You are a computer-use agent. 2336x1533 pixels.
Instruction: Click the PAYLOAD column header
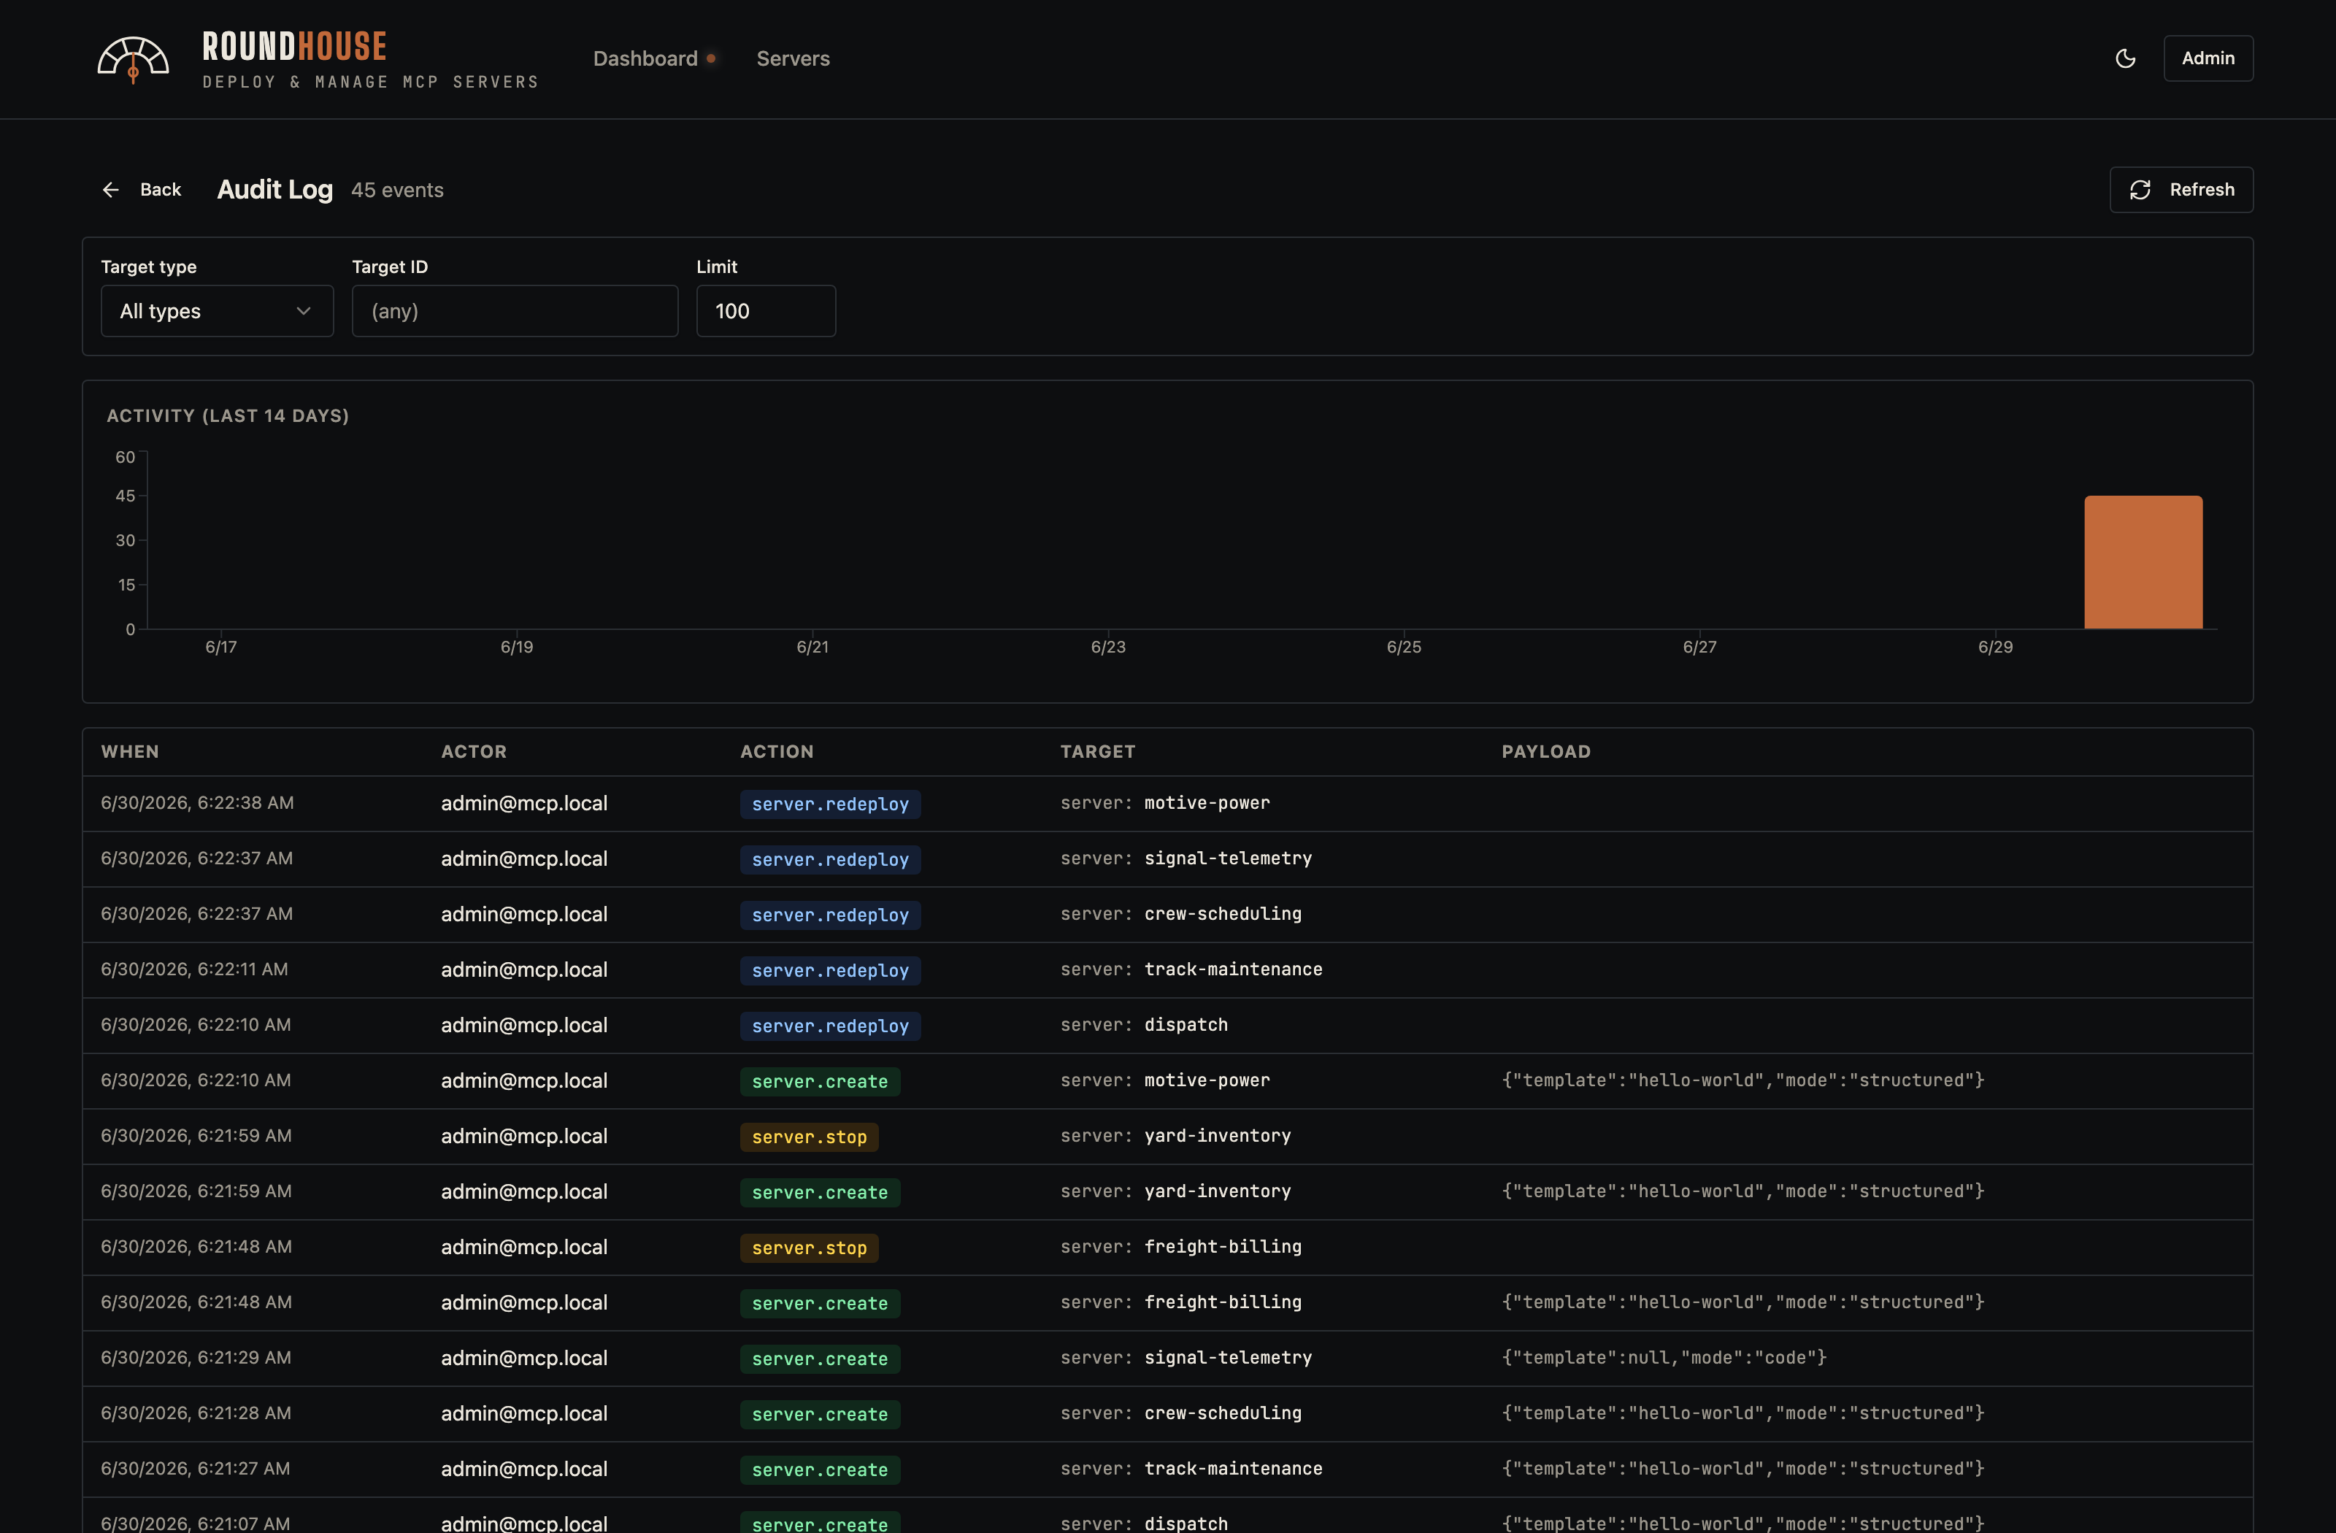[1546, 752]
